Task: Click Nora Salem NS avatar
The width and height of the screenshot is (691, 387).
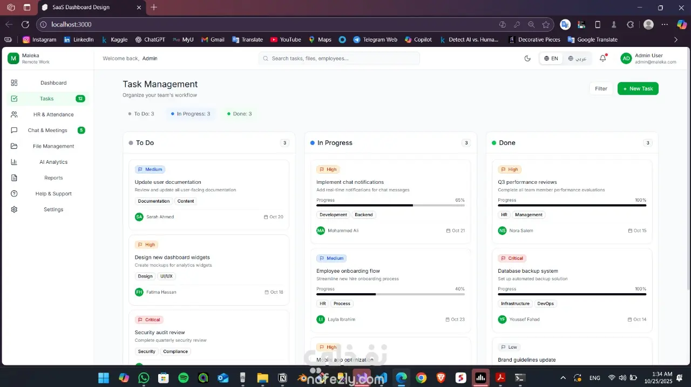Action: coord(502,230)
